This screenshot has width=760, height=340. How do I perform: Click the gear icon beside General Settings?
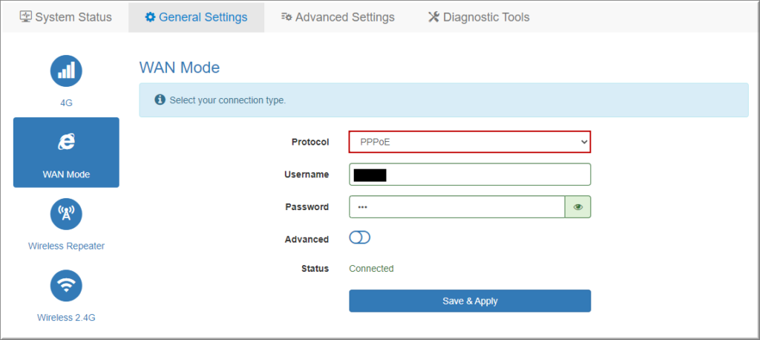point(150,16)
